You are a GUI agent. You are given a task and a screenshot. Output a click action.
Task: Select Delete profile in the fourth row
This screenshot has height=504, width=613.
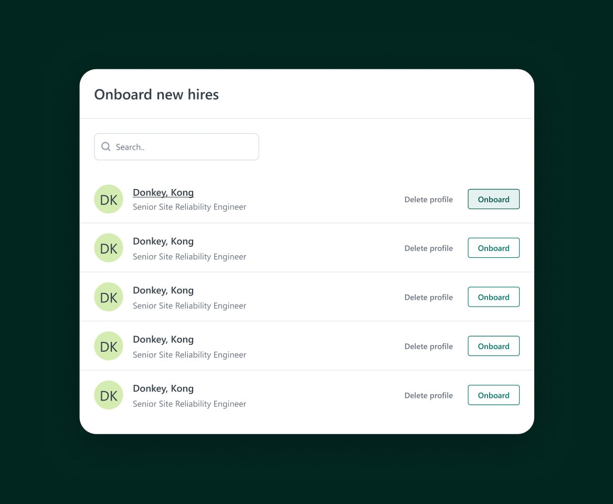click(428, 346)
